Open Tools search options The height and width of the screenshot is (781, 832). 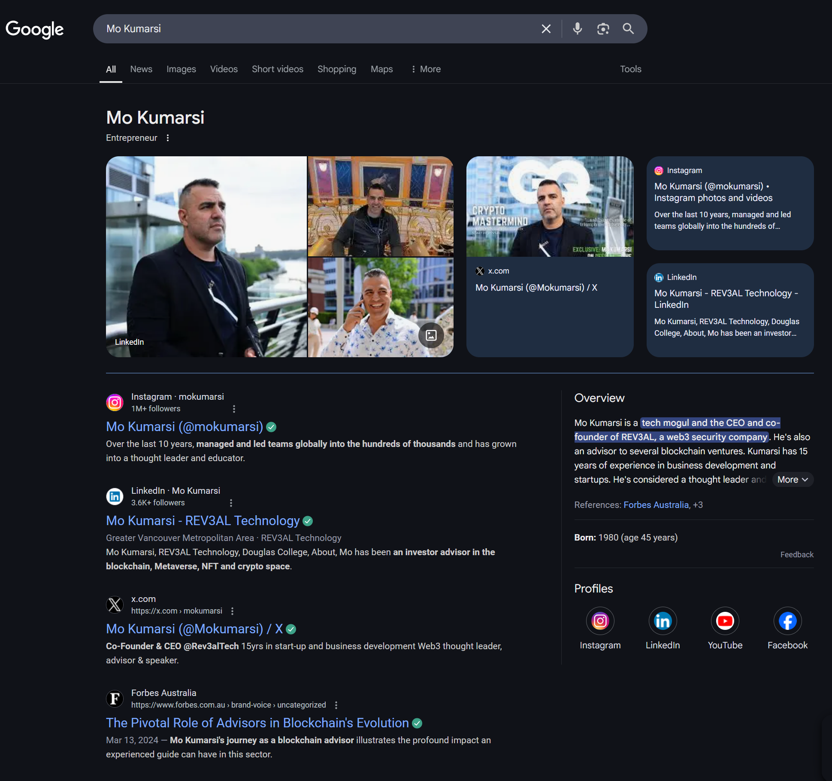pos(630,69)
